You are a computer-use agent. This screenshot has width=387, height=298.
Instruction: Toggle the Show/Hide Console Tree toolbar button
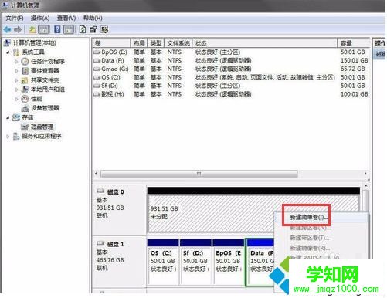43,29
